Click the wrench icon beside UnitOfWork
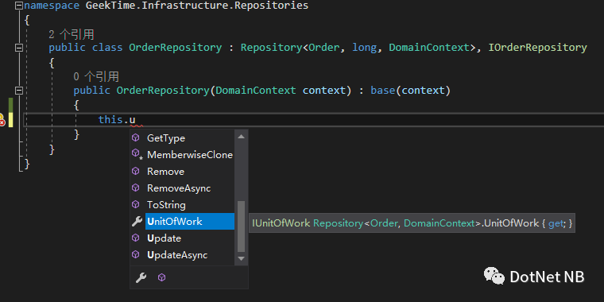This screenshot has height=302, width=604. 137,222
